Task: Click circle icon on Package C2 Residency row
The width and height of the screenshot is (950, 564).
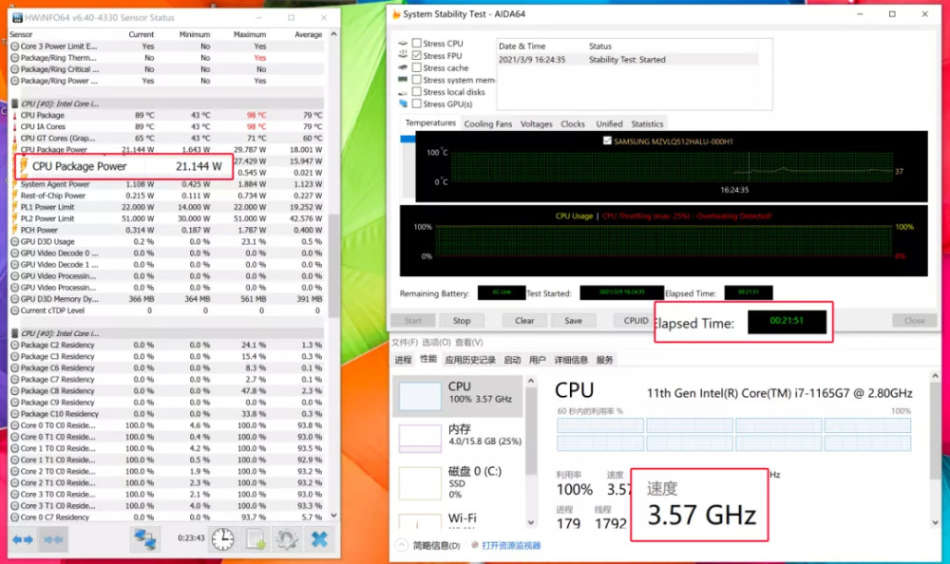Action: pyautogui.click(x=14, y=346)
